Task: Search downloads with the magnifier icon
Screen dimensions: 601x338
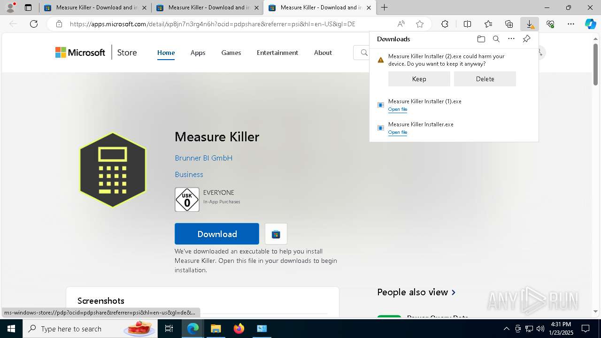Action: (x=496, y=39)
